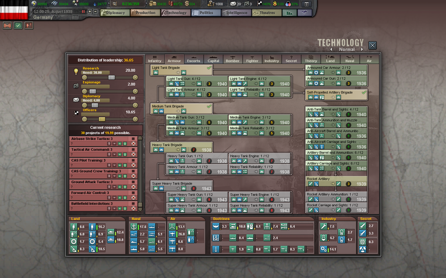This screenshot has width=446, height=278.
Task: Click the crude oil droplet icon
Action: tap(95, 4)
